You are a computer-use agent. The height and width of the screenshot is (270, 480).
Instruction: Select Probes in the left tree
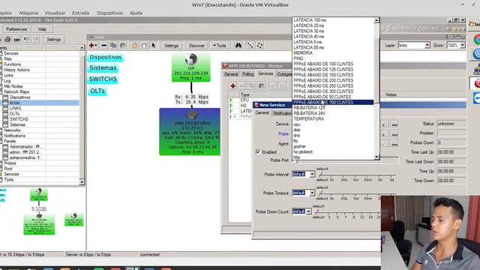(10, 163)
